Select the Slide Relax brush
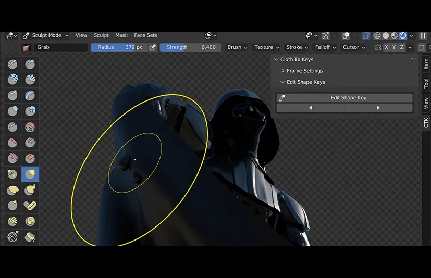 point(13,237)
